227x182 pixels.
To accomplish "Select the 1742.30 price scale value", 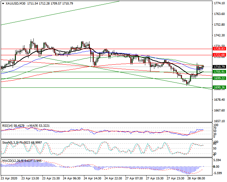I will click(220, 35).
